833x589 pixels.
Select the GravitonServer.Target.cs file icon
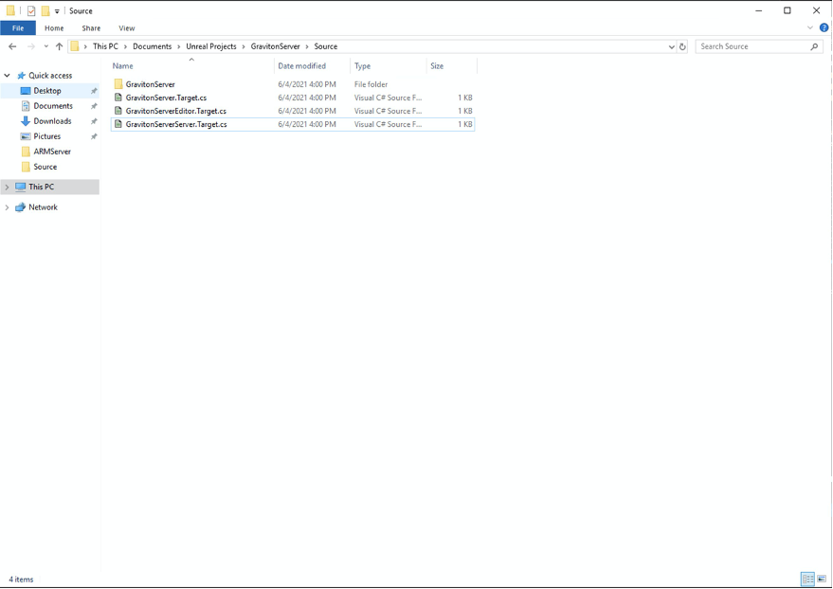pyautogui.click(x=118, y=97)
